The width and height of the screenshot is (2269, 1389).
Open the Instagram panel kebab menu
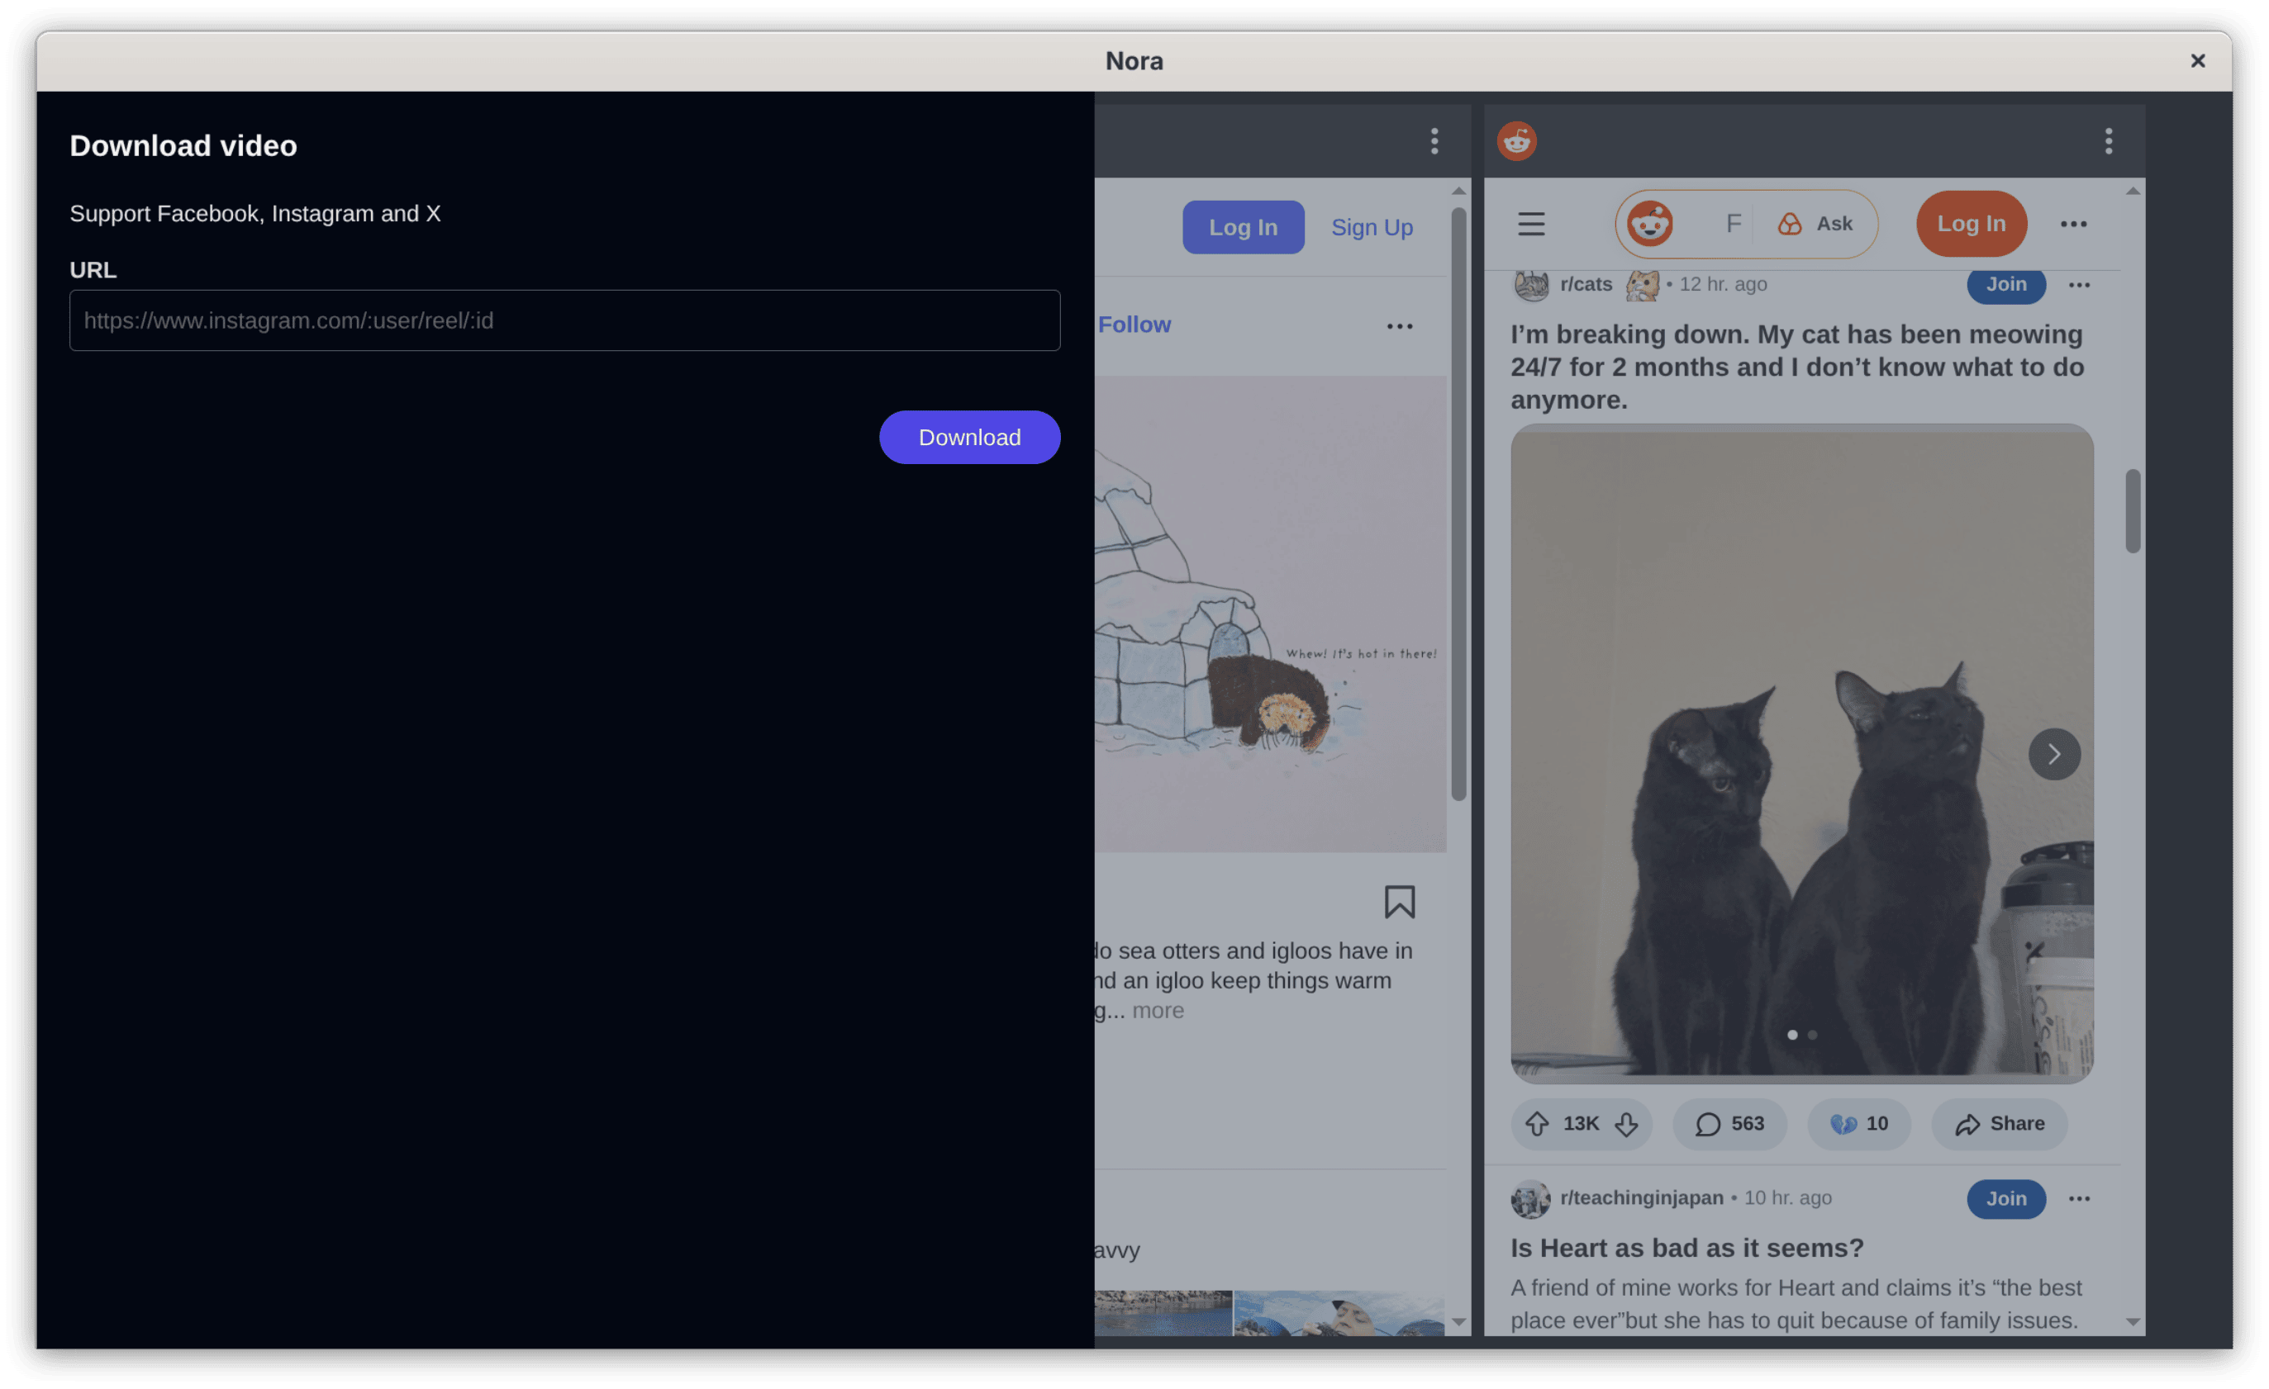[x=1434, y=140]
